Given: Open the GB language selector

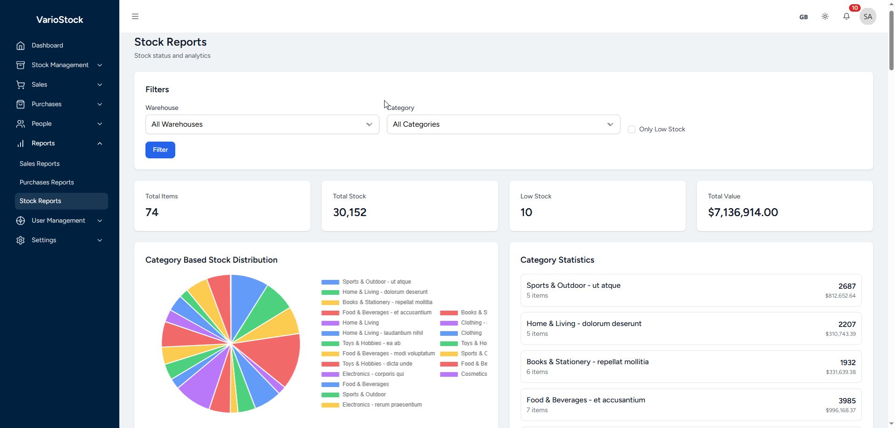Looking at the screenshot, I should pos(803,17).
